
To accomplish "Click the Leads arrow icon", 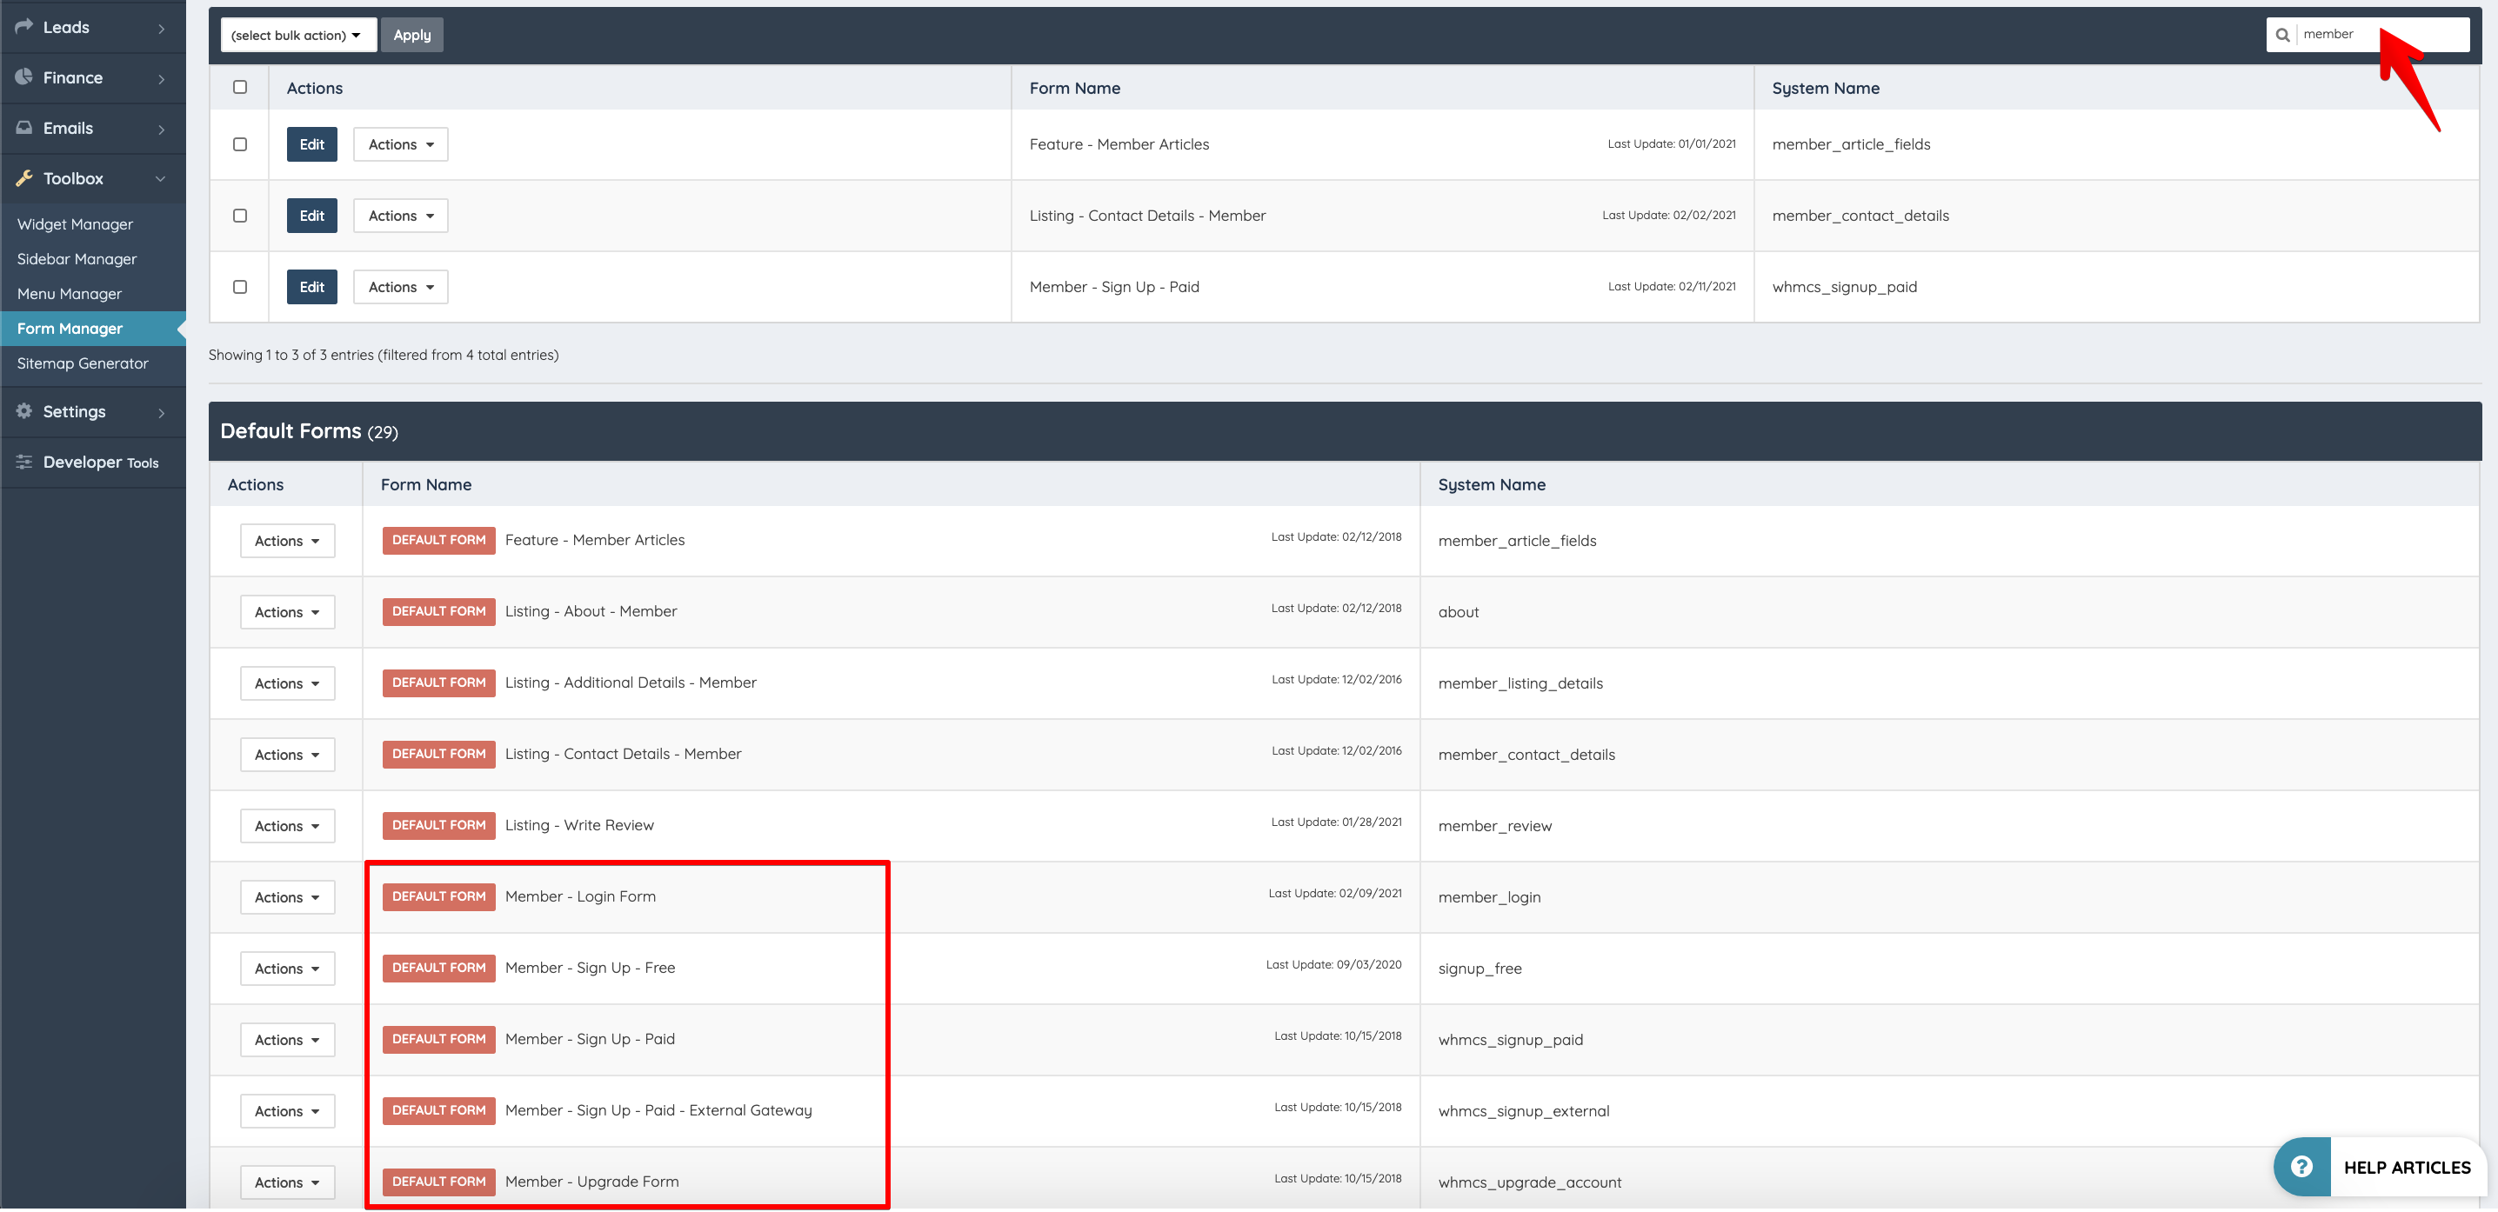I will point(24,26).
